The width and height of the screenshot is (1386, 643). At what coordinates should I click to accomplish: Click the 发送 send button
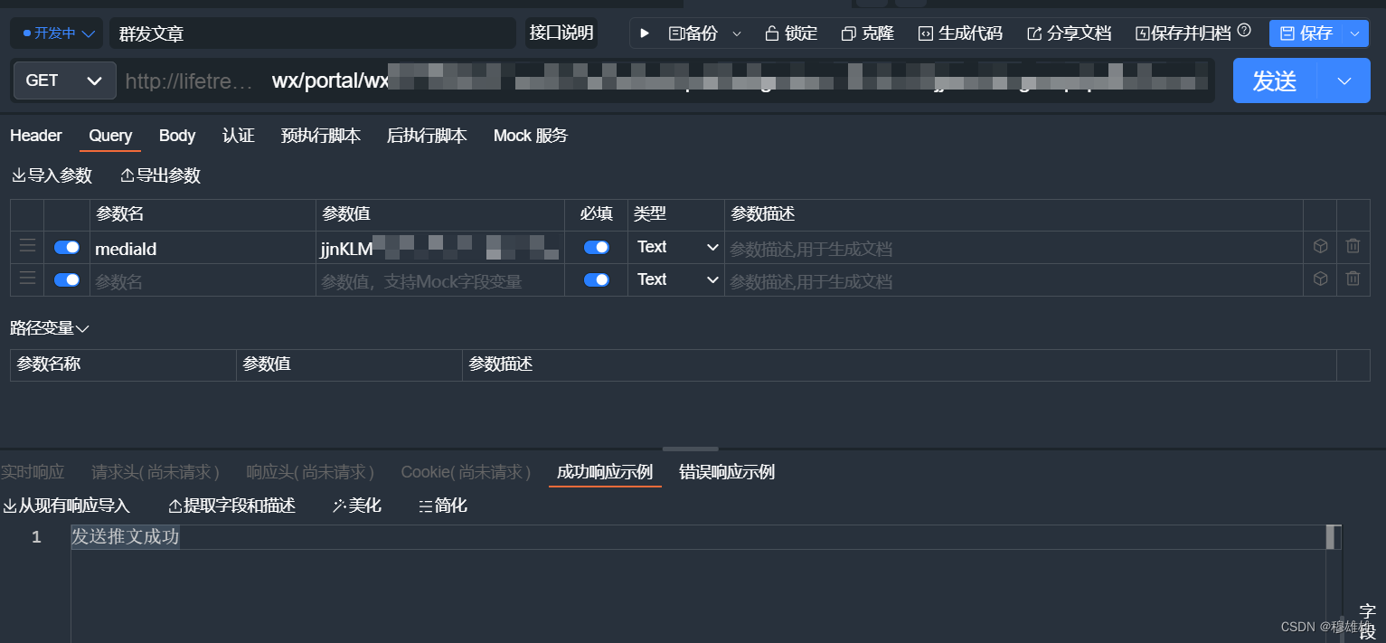coord(1275,80)
